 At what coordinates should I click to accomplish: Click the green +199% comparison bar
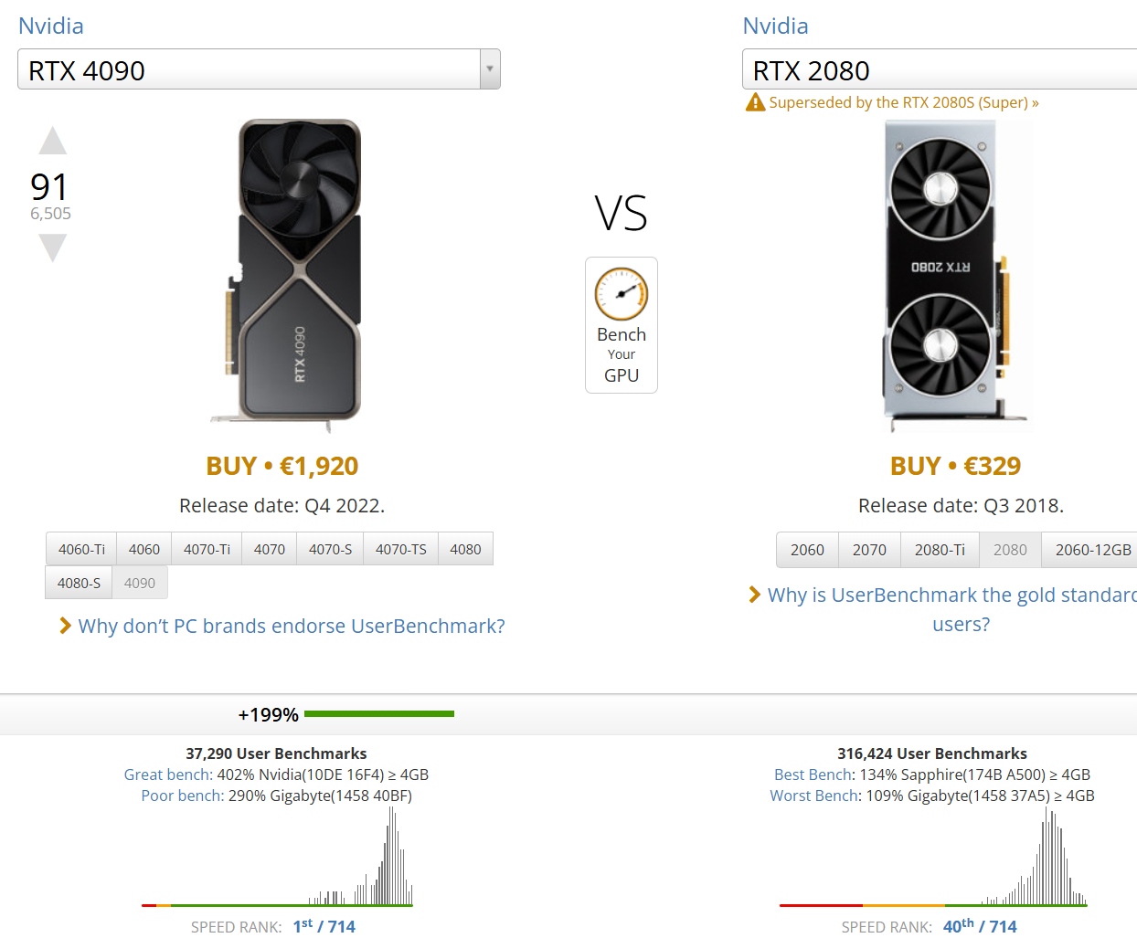(x=378, y=714)
